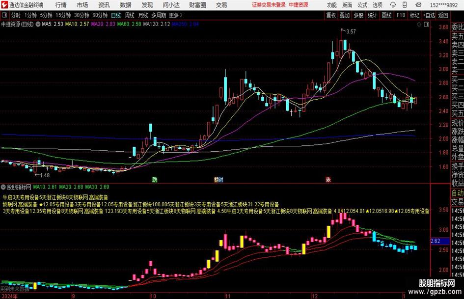Open the 数据 menu
Viewport: 464px width, 299px height.
click(126, 5)
